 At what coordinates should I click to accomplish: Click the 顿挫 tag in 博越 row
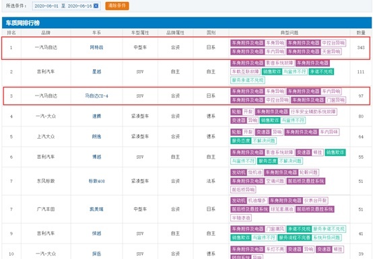click(x=317, y=152)
